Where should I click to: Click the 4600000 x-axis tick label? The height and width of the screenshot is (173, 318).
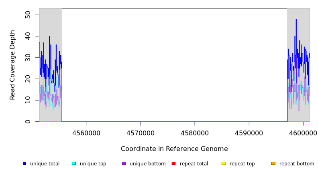[303, 133]
